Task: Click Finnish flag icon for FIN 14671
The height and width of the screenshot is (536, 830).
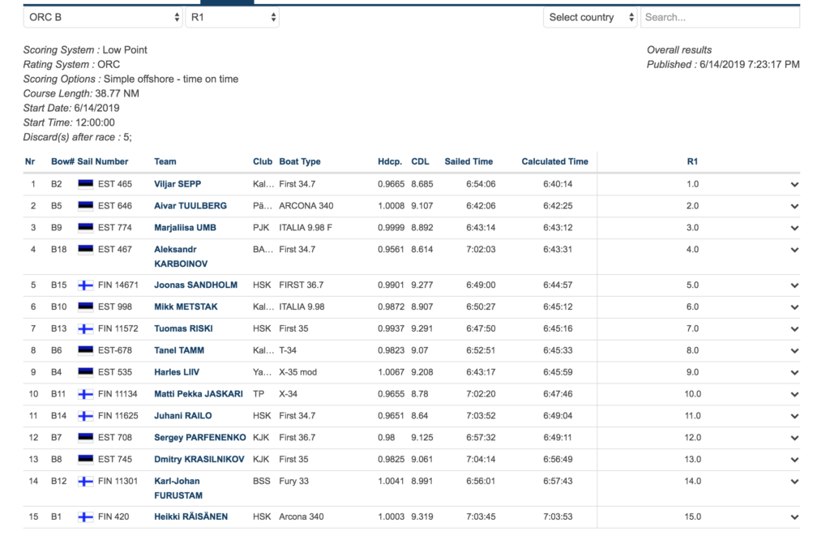Action: point(85,285)
